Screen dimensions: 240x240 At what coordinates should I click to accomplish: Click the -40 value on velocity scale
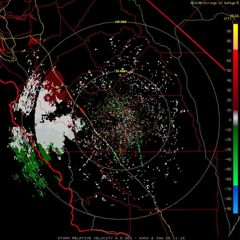[228, 159]
